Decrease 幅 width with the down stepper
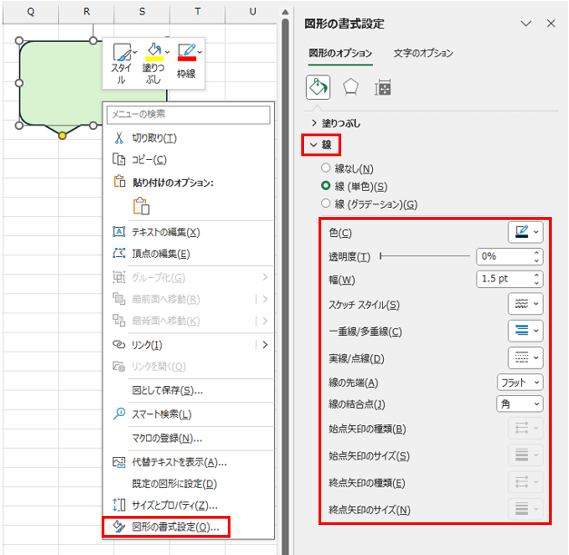Viewport: 569px width, 555px height. (x=536, y=282)
